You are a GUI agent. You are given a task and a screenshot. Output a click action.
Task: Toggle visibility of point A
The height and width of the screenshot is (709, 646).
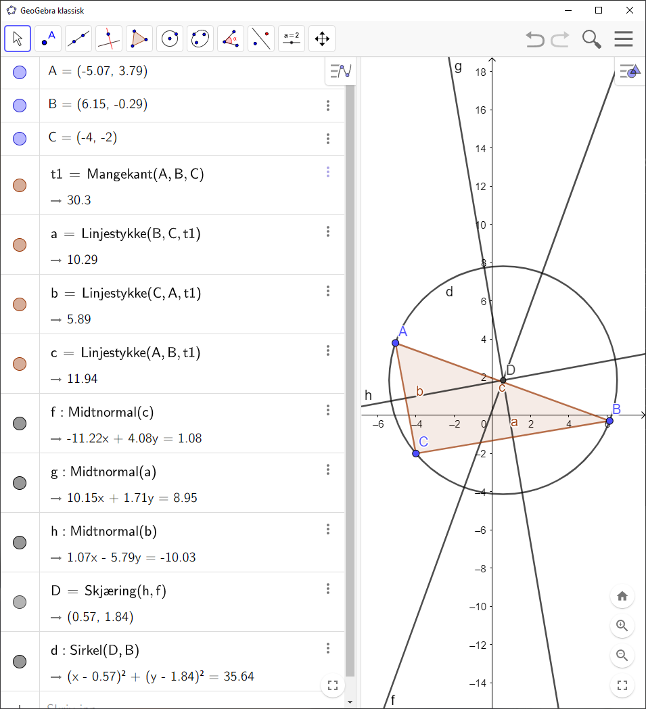click(20, 72)
